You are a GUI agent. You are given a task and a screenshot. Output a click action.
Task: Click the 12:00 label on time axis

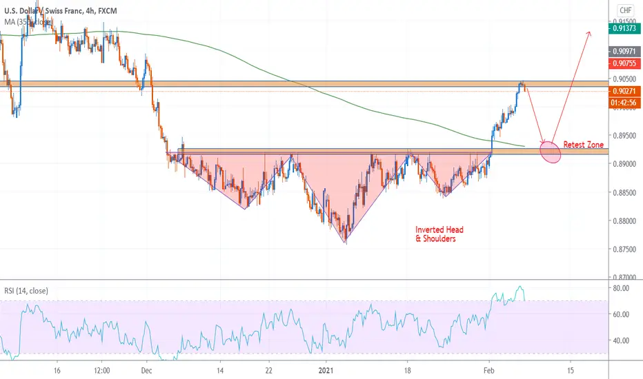point(101,371)
